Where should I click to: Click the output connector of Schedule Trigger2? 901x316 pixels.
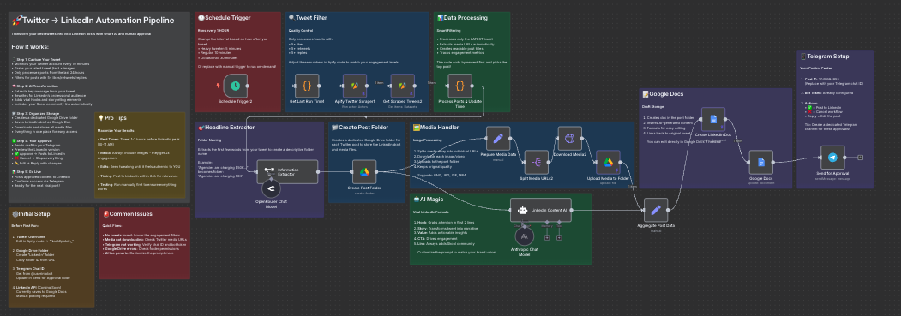tap(248, 86)
